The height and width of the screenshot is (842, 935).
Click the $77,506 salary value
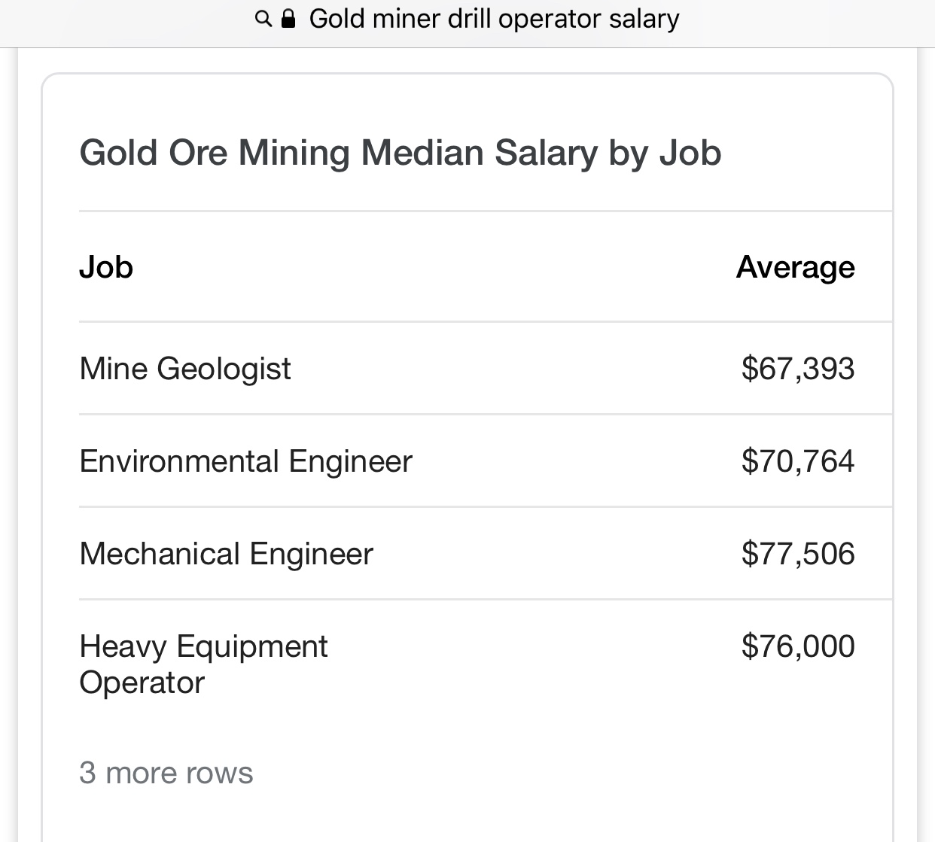click(x=798, y=554)
